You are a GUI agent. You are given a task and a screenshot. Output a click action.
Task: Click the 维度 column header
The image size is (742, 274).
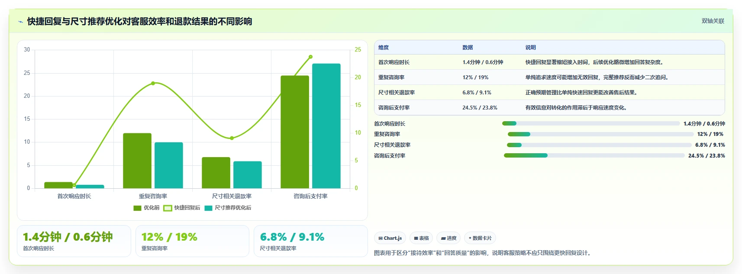click(x=384, y=48)
